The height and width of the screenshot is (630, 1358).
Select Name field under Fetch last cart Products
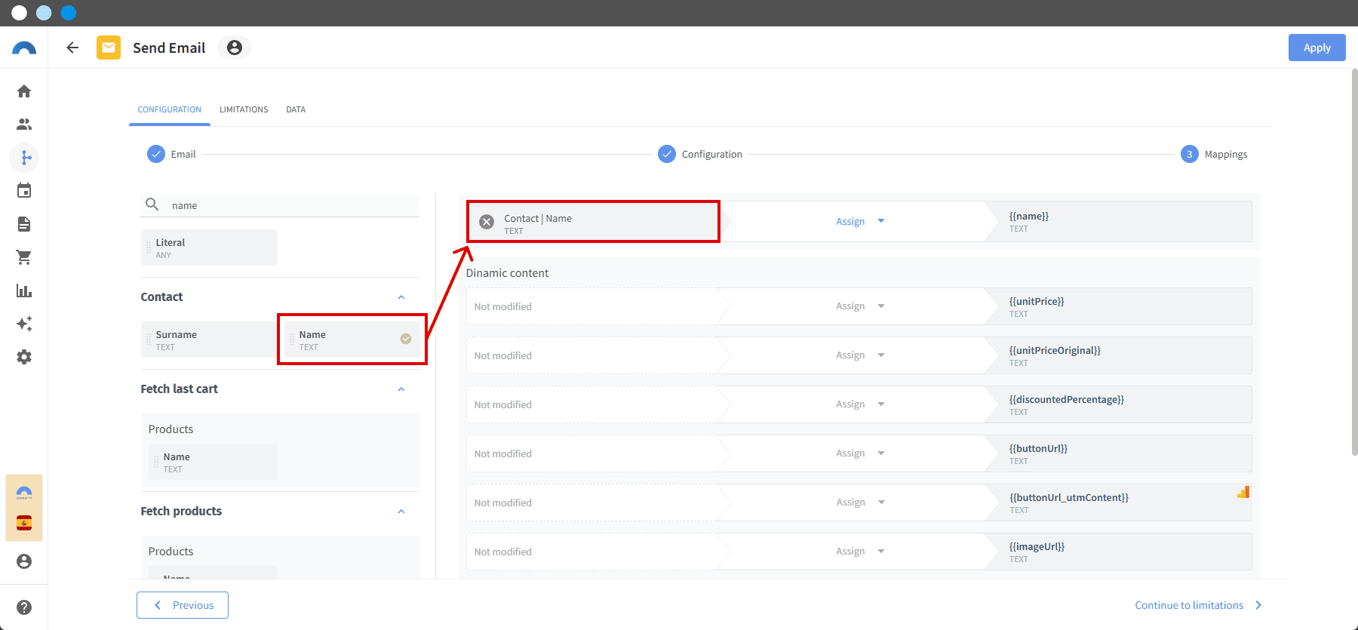coord(213,462)
